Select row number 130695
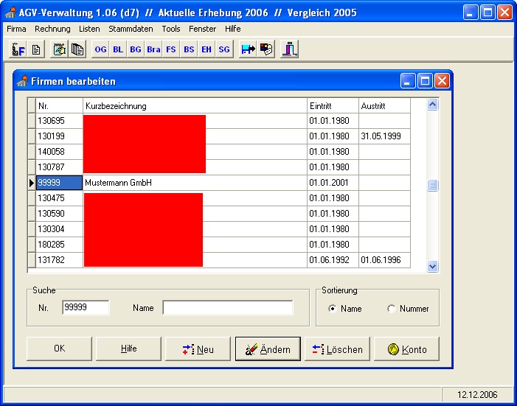The height and width of the screenshot is (406, 517). point(59,121)
